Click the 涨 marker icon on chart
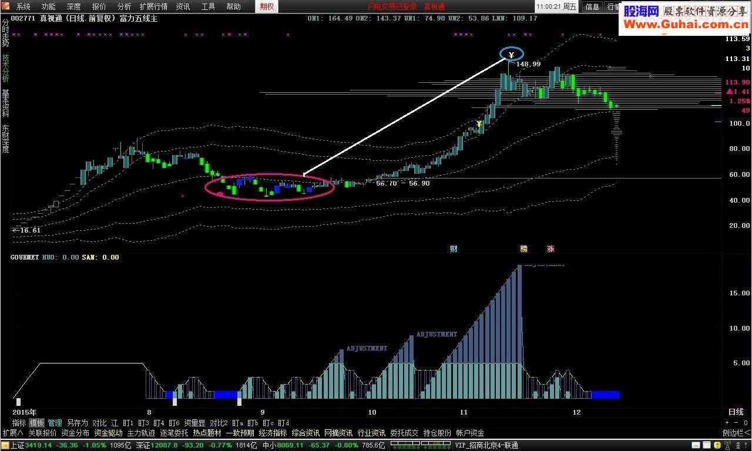This screenshot has height=451, width=752. [x=550, y=249]
